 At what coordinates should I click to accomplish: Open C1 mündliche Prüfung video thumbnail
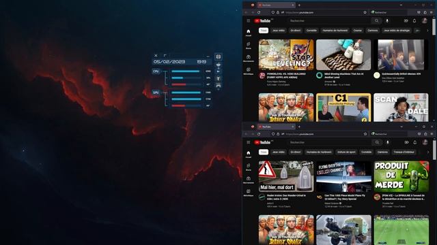(x=343, y=108)
